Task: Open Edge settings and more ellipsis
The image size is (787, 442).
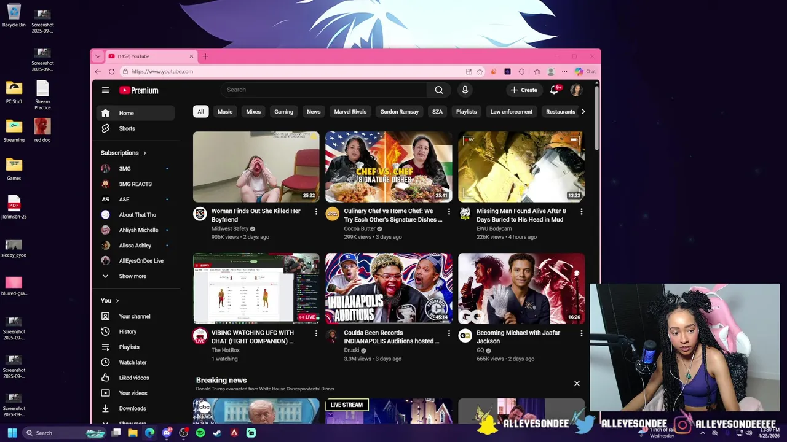Action: tap(564, 71)
